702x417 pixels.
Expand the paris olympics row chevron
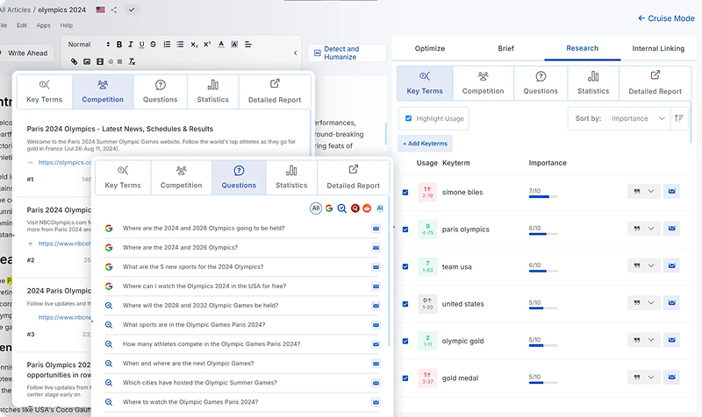point(651,229)
